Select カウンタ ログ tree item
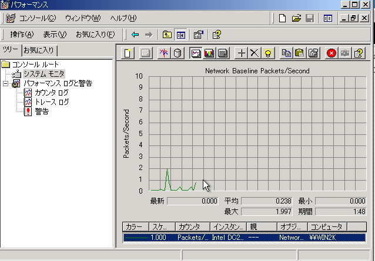375x261 pixels. click(51, 93)
